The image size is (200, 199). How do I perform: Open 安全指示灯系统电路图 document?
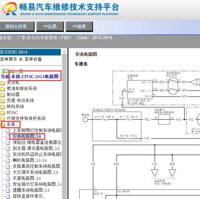coord(37,184)
